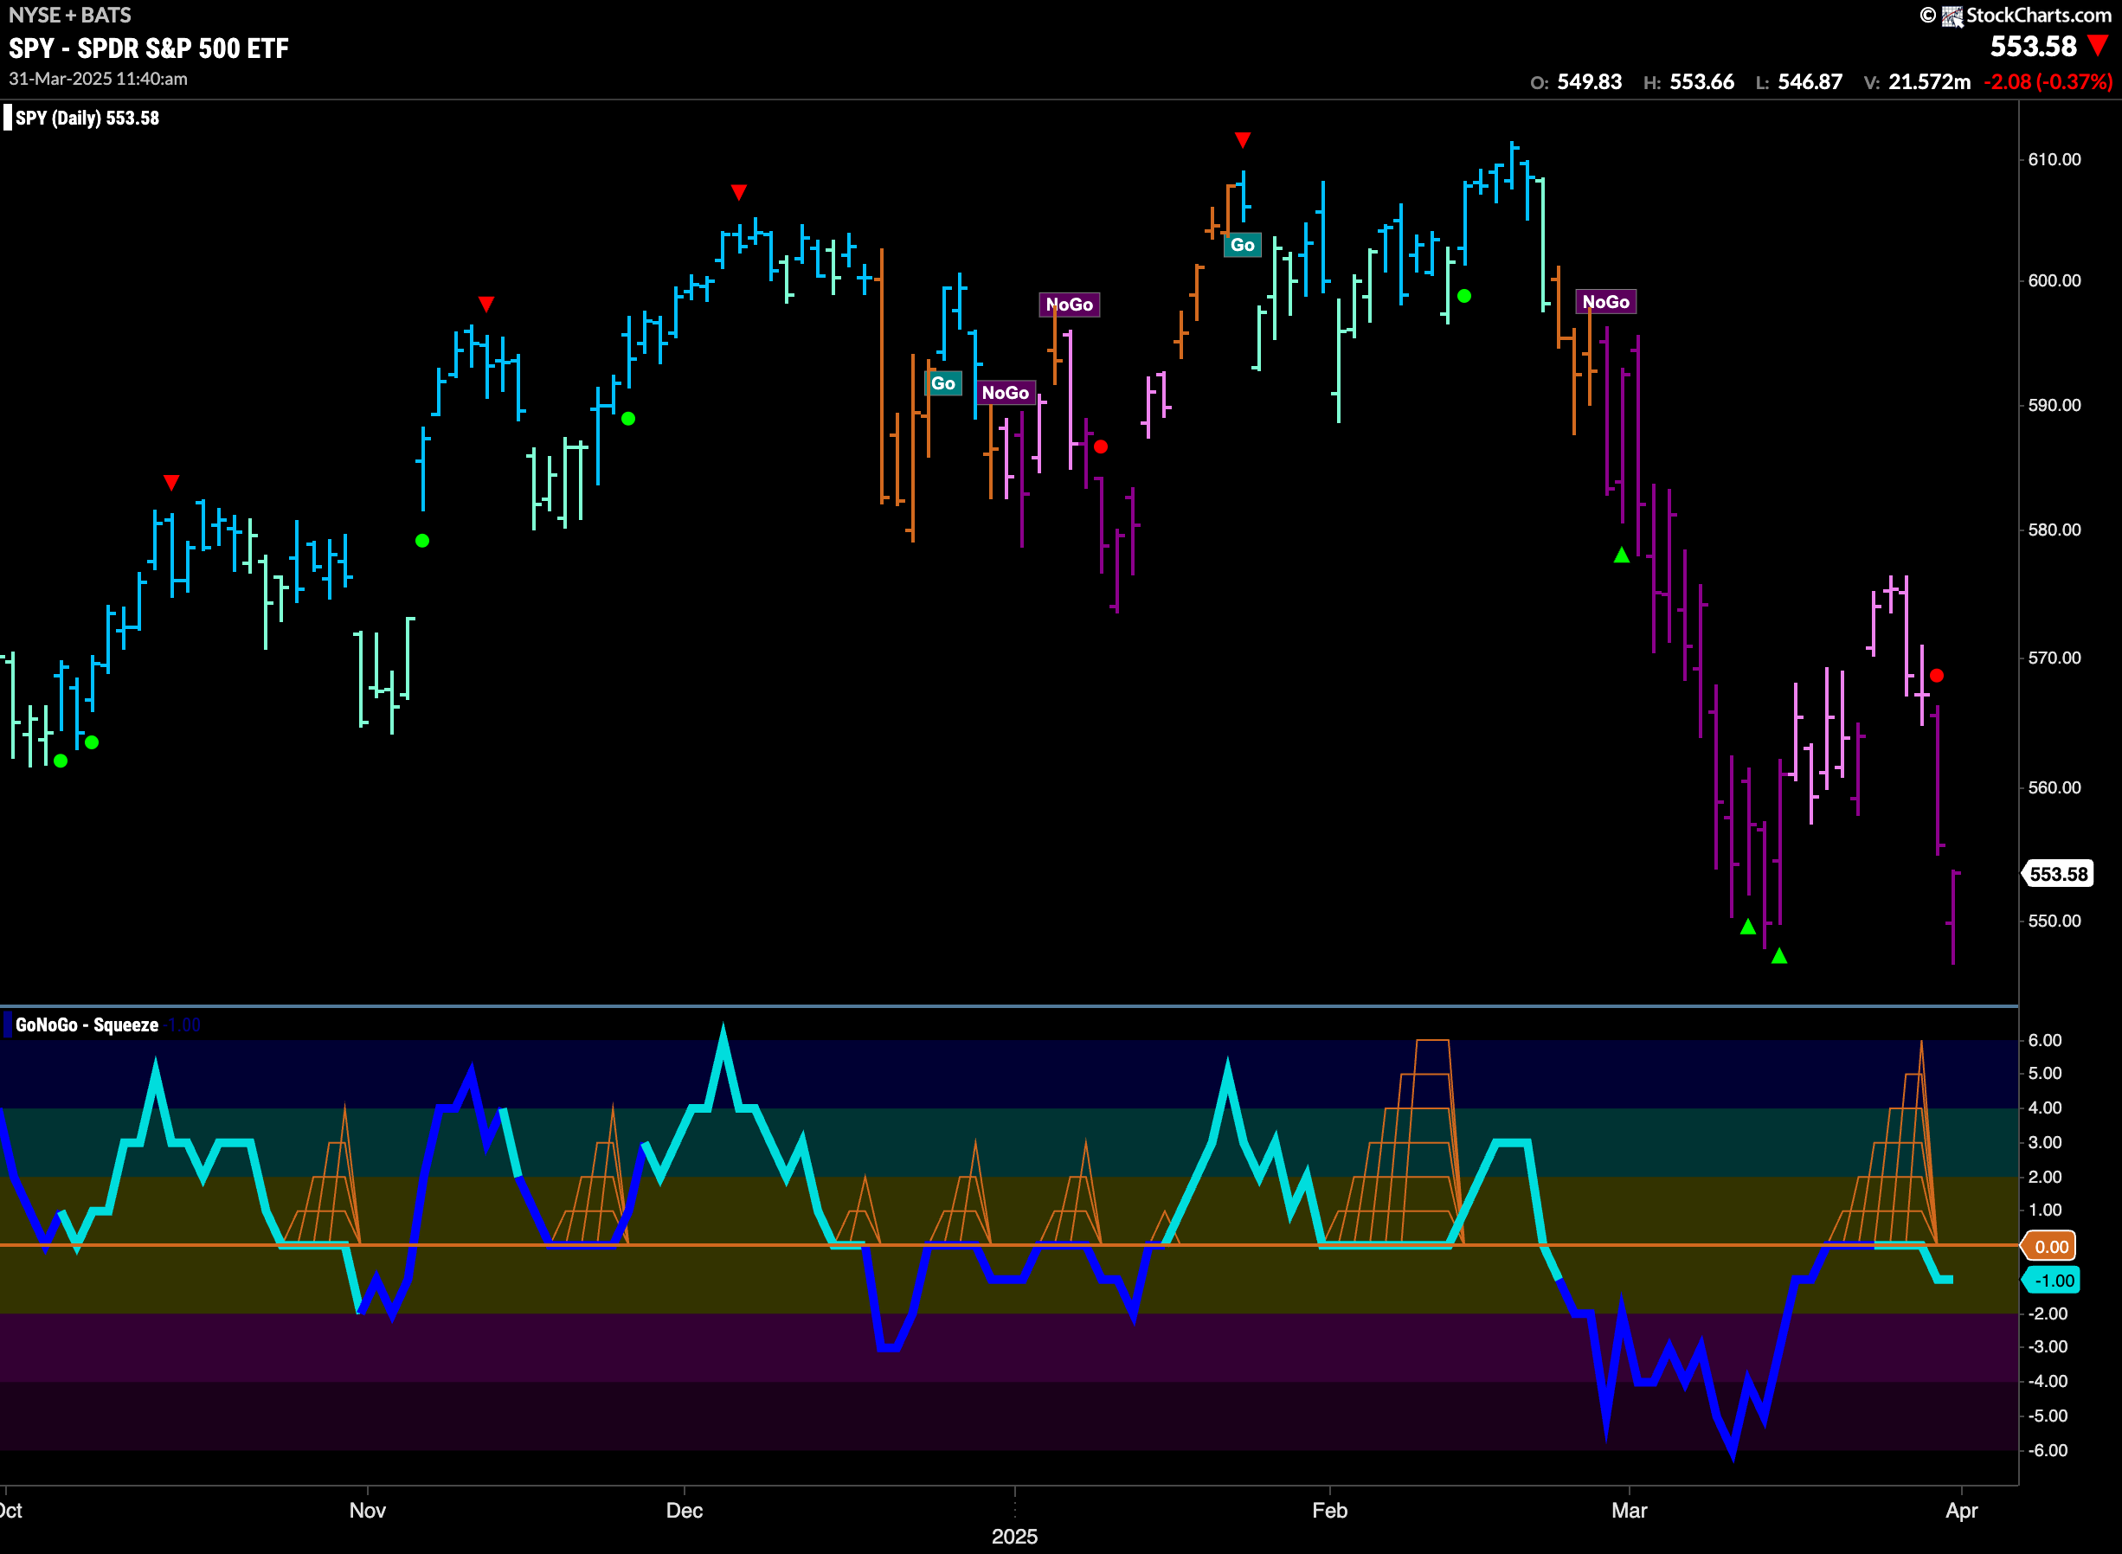The width and height of the screenshot is (2122, 1554).
Task: Click the -6.00 oscillator axis label
Action: click(x=2047, y=1449)
